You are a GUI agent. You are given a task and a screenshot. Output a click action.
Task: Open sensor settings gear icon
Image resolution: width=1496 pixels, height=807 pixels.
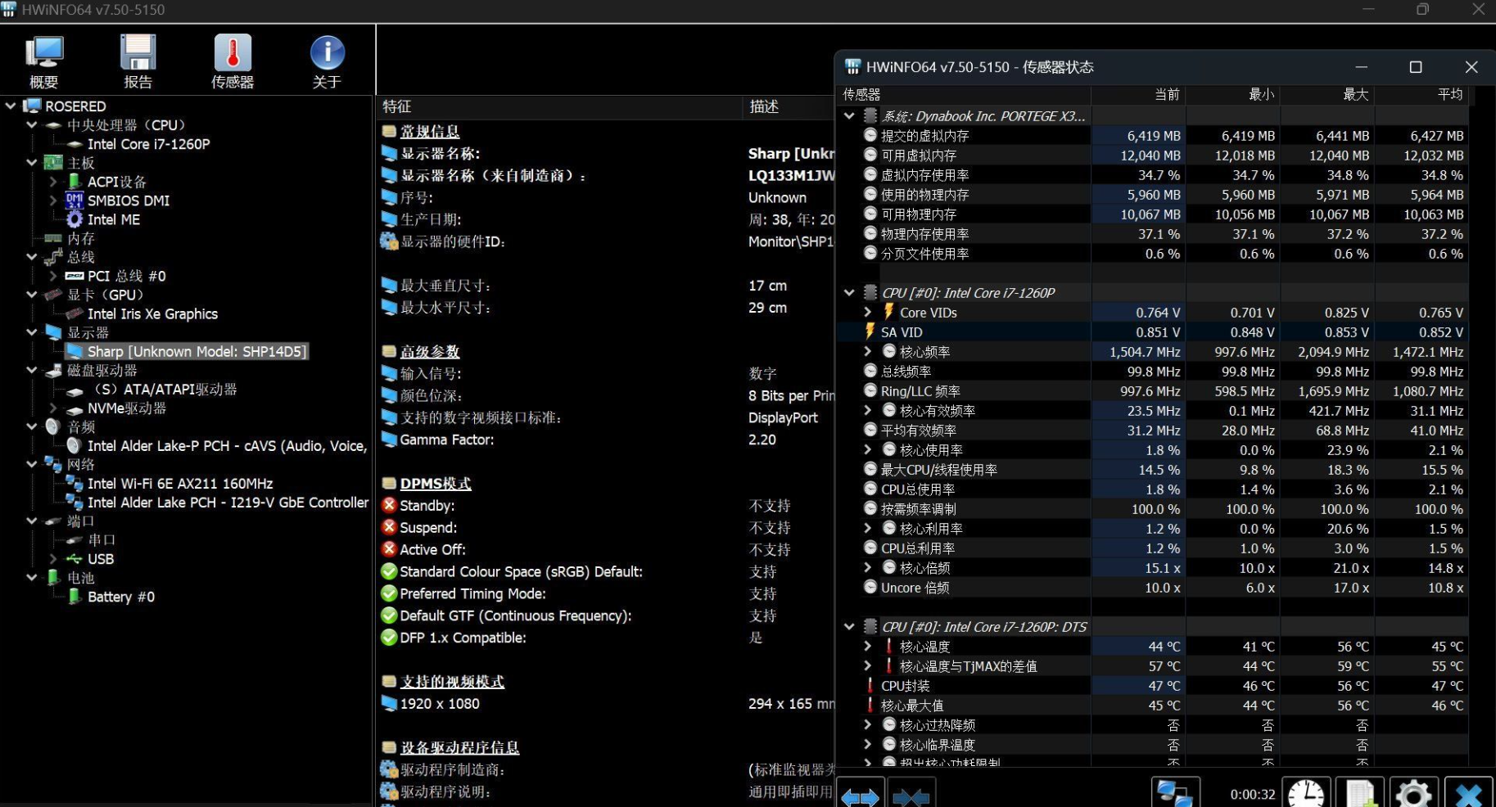click(1412, 794)
